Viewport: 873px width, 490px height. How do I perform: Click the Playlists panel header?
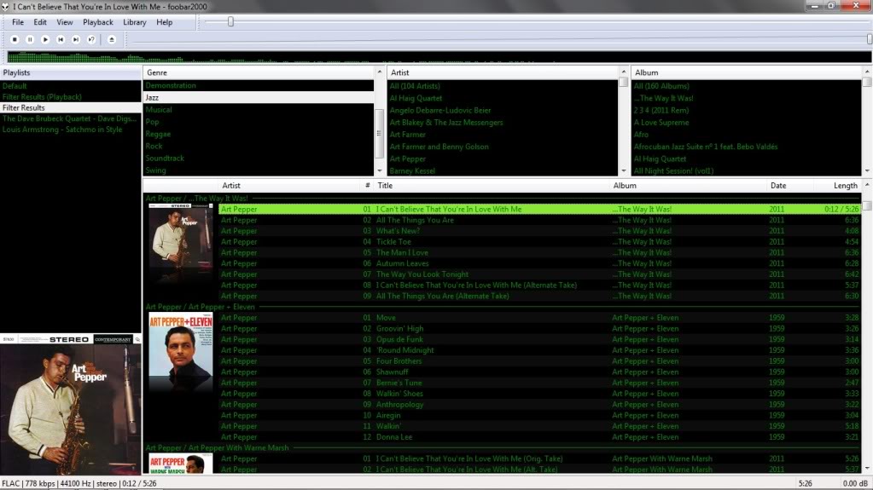tap(71, 72)
